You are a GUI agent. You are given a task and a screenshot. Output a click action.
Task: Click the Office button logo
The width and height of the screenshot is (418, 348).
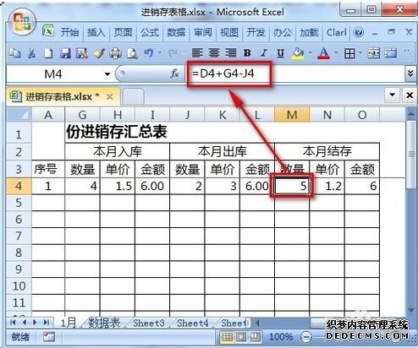coord(22,22)
